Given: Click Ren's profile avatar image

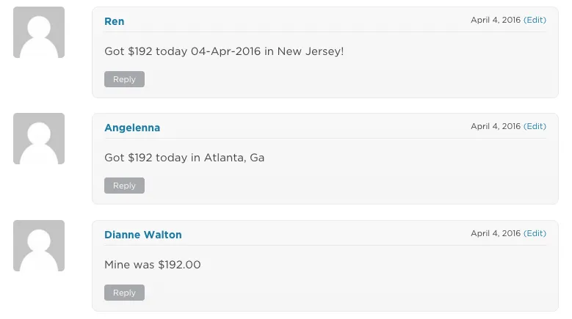Looking at the screenshot, I should (x=39, y=32).
